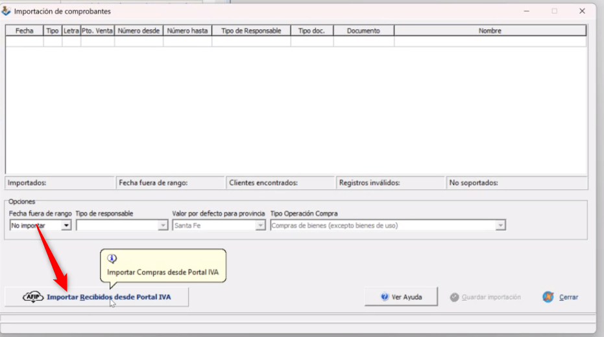Select the Número desde column header
The image size is (604, 337).
[139, 30]
